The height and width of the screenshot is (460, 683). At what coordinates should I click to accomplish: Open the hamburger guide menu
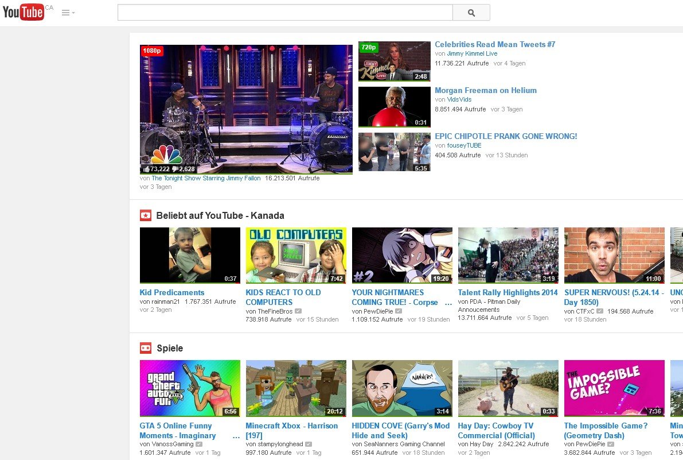click(x=64, y=12)
